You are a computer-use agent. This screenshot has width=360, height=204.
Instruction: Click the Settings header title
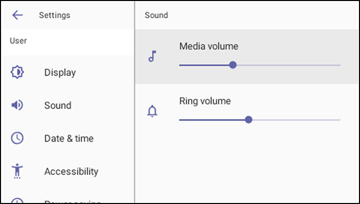(55, 15)
